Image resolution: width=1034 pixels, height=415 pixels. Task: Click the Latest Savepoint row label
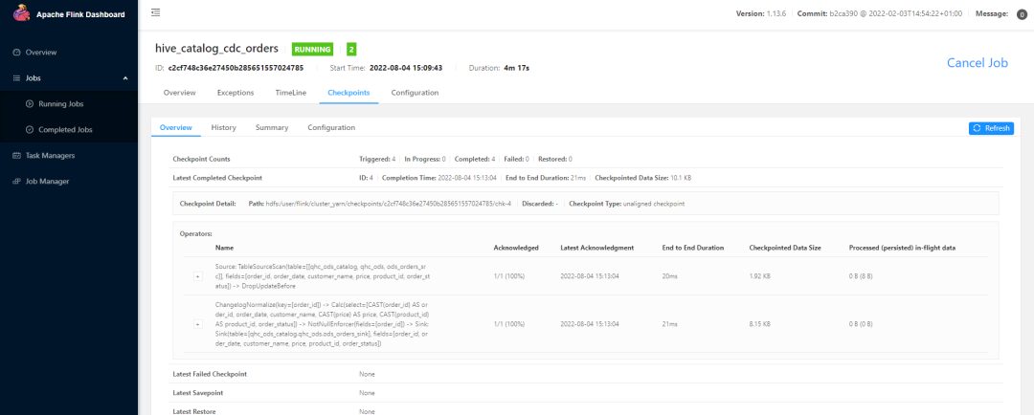[198, 393]
